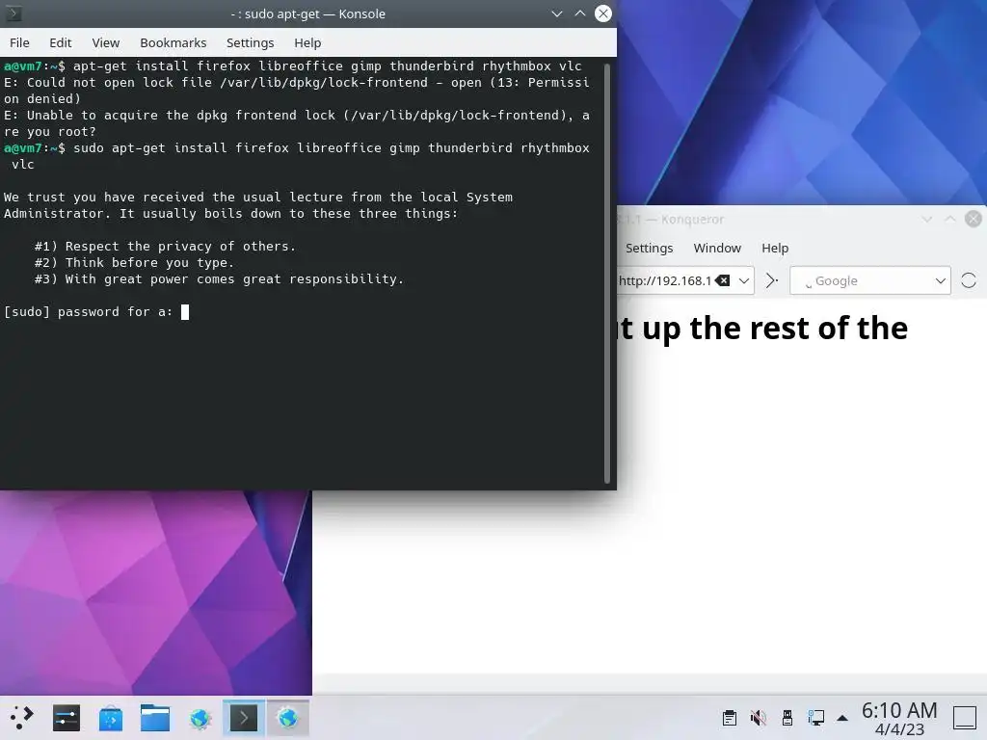Close the Konsole window
Viewport: 987px width, 740px height.
coord(603,13)
